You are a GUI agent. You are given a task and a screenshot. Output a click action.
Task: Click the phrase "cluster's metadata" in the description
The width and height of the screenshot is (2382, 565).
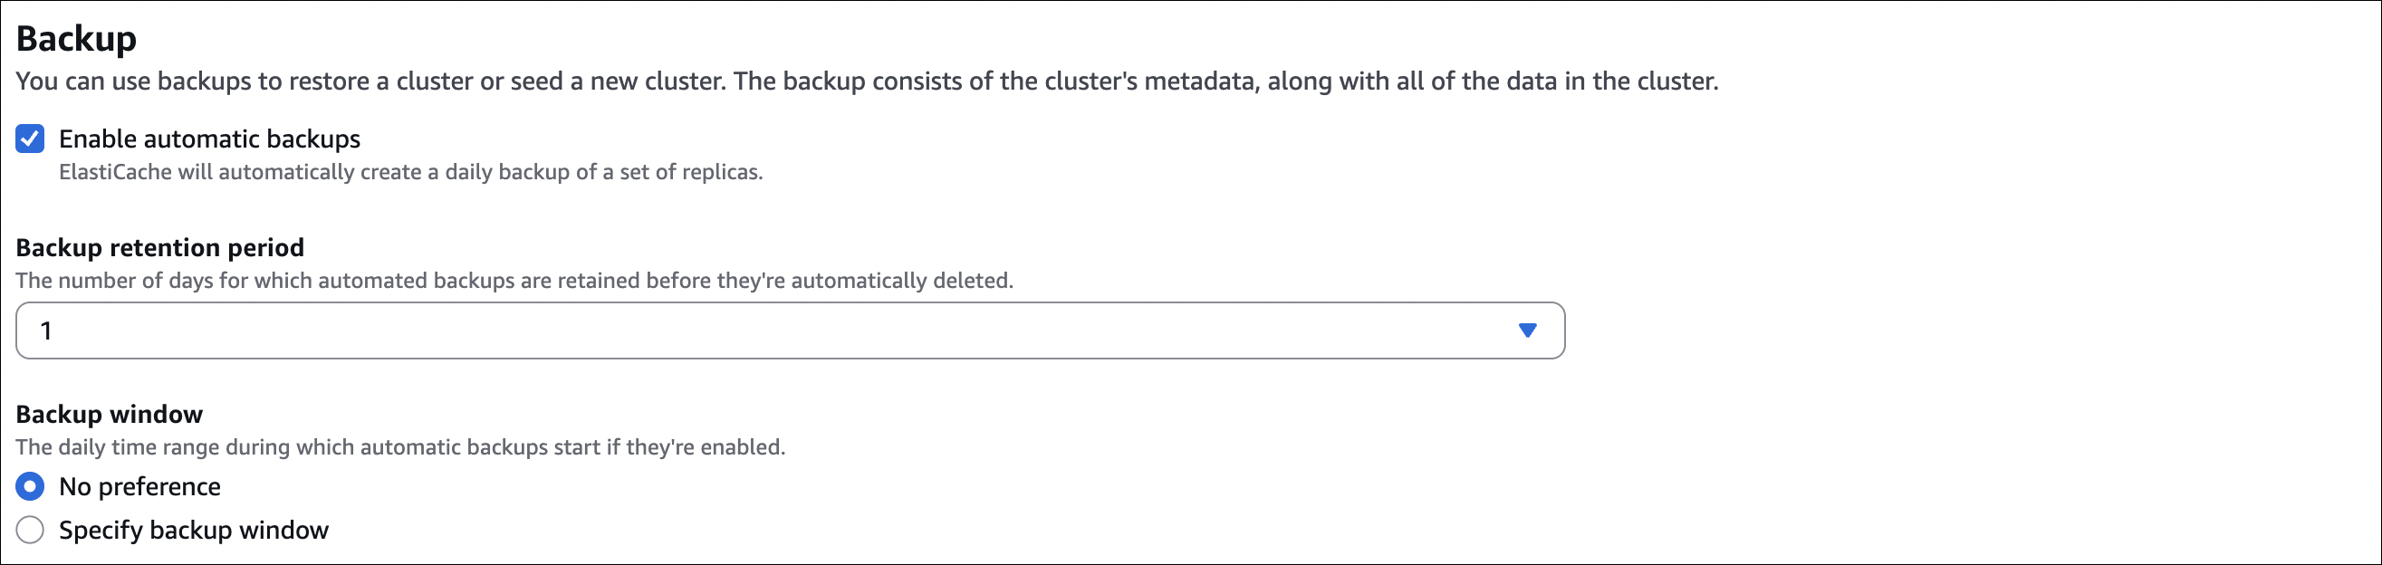point(1149,81)
